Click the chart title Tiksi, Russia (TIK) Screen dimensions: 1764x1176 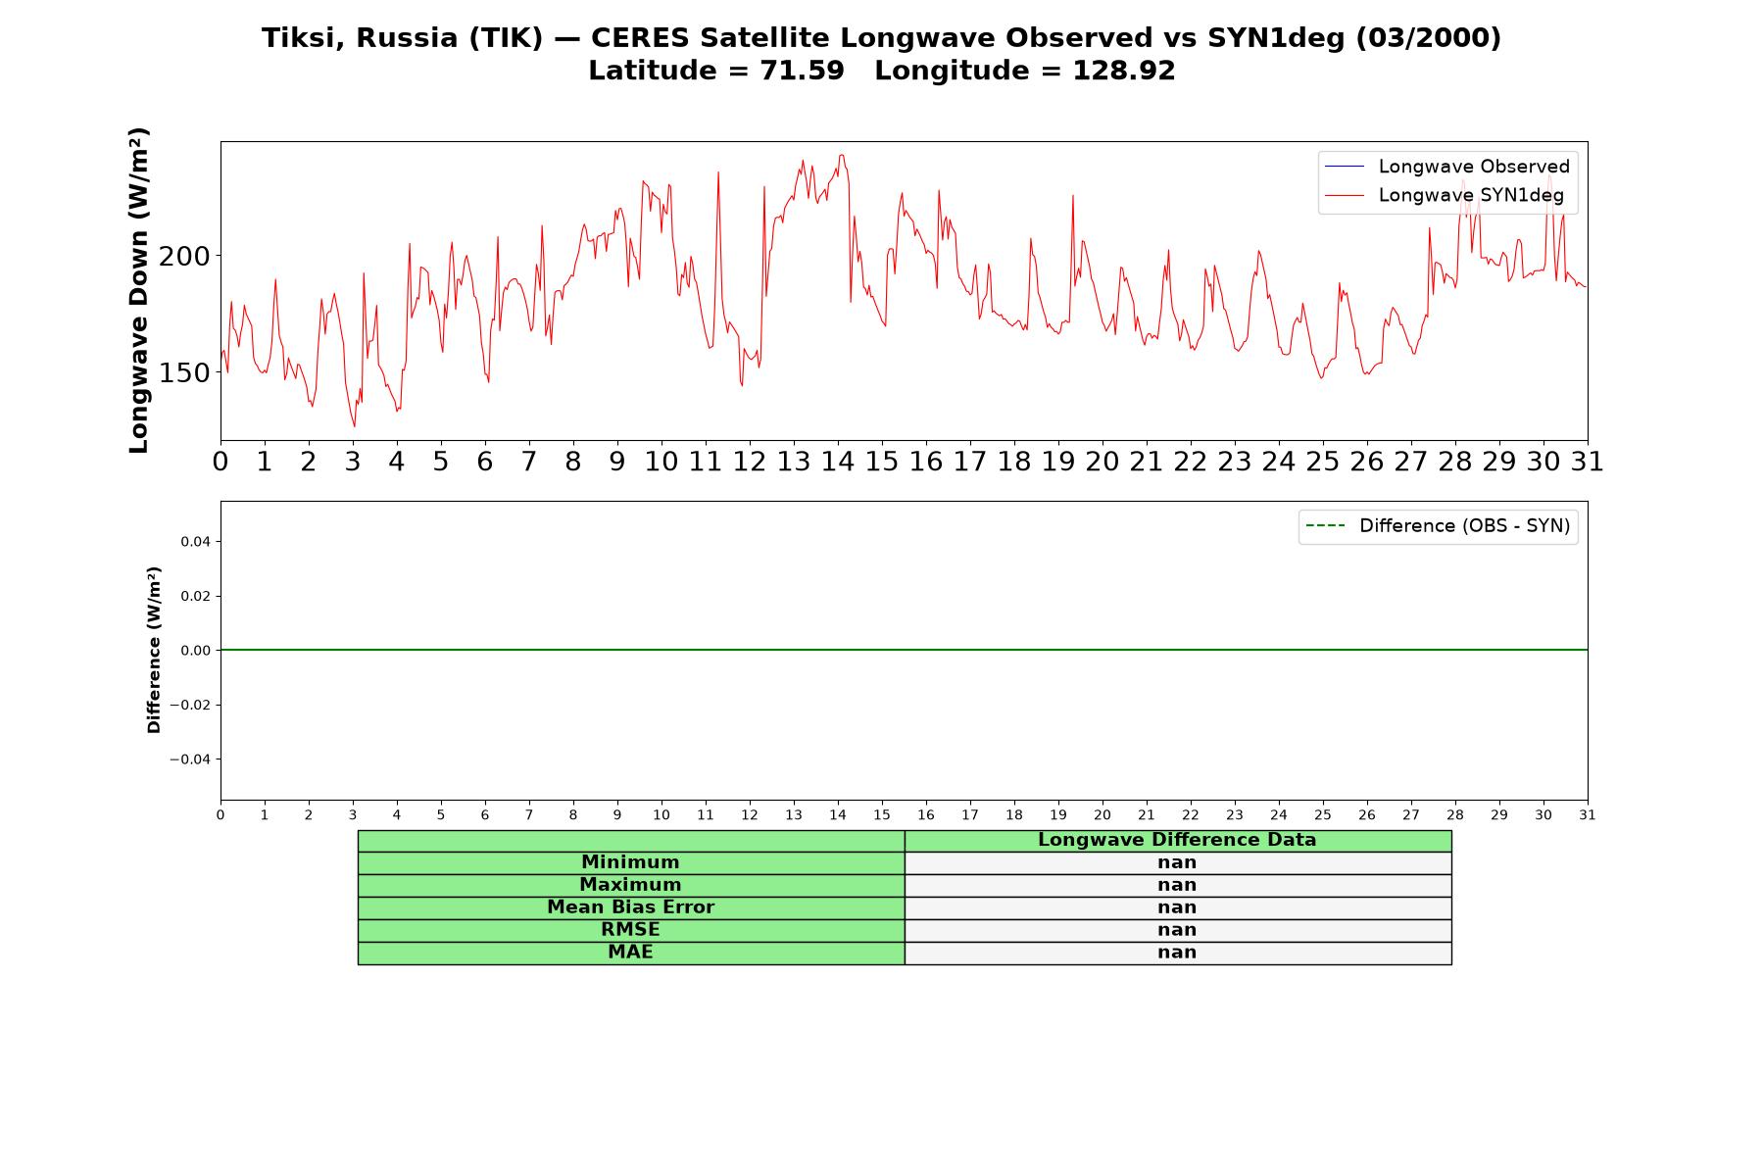click(x=402, y=38)
